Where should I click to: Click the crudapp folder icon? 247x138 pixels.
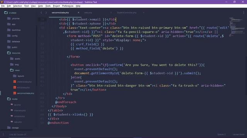tap(6, 13)
